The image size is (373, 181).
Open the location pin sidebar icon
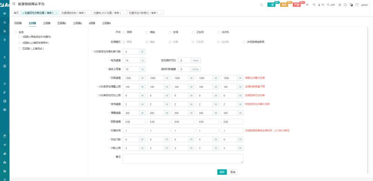[x=4, y=57]
